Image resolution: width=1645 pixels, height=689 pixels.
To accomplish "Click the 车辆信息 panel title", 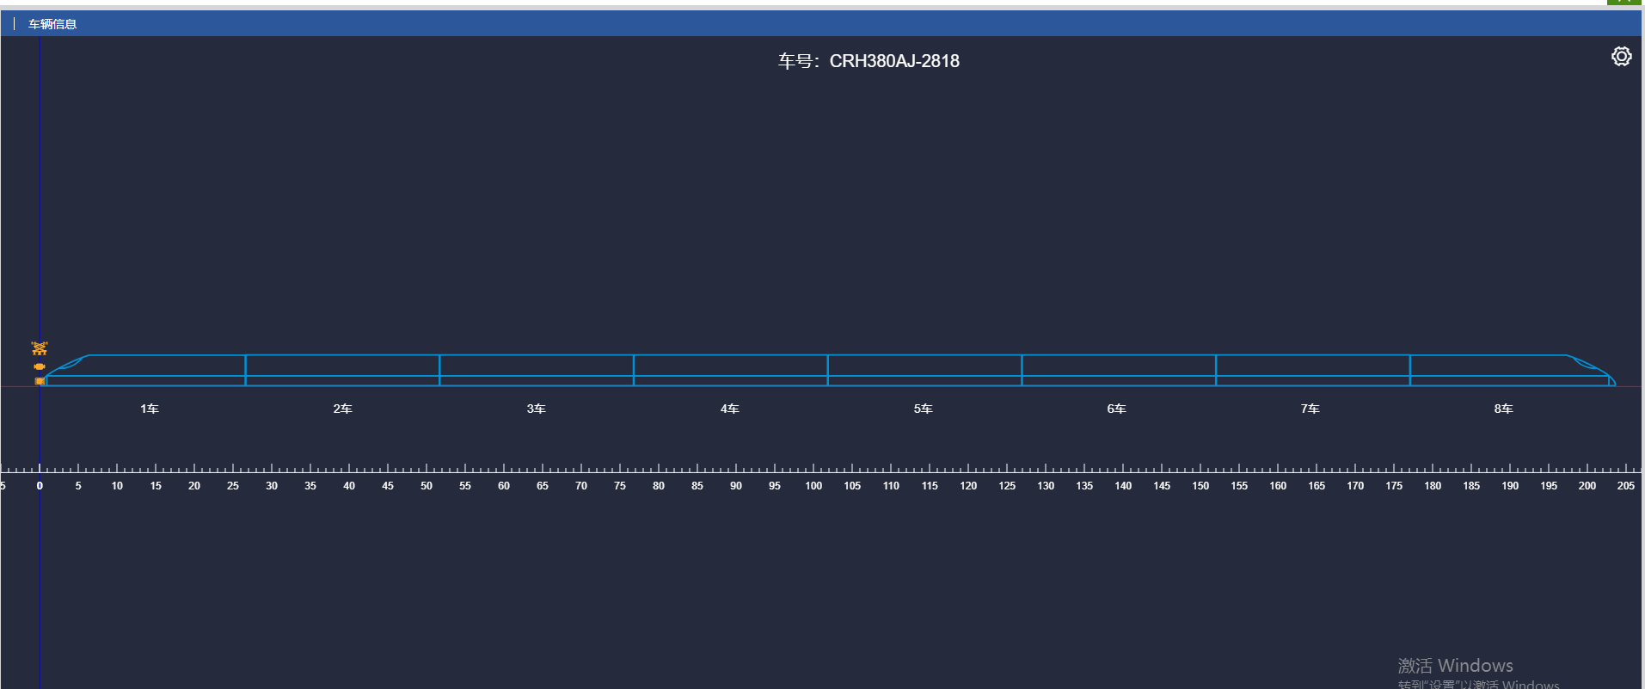I will 52,24.
